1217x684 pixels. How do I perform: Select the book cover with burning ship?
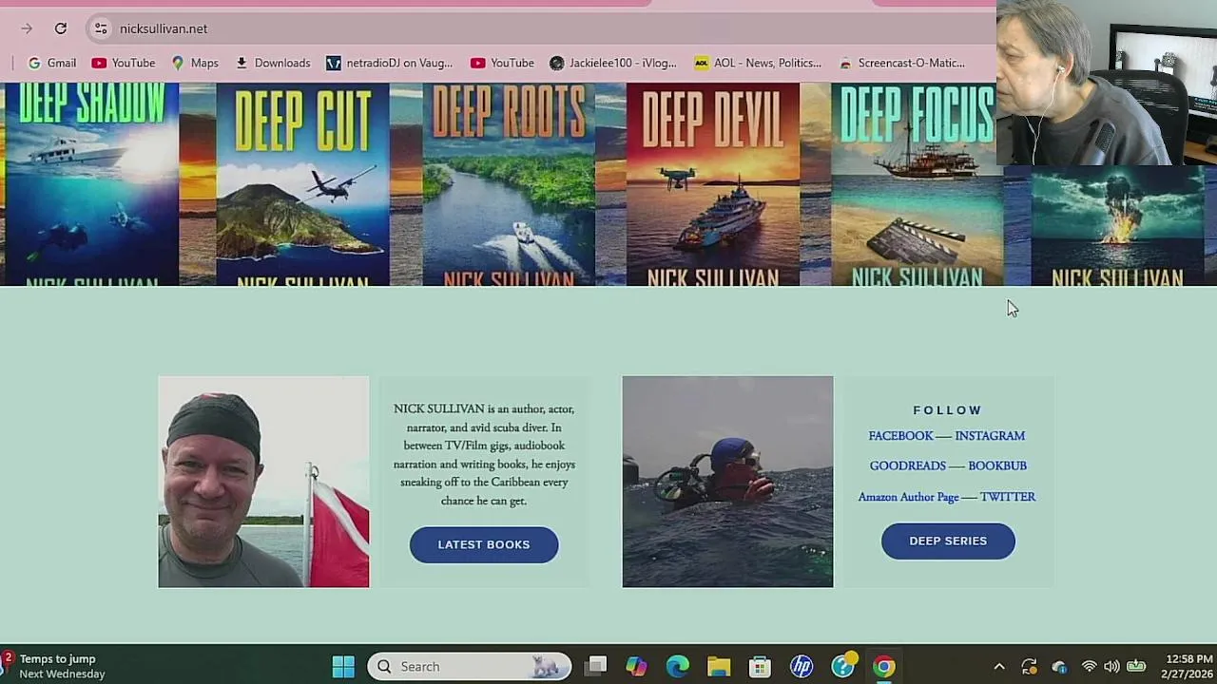coord(1117,226)
